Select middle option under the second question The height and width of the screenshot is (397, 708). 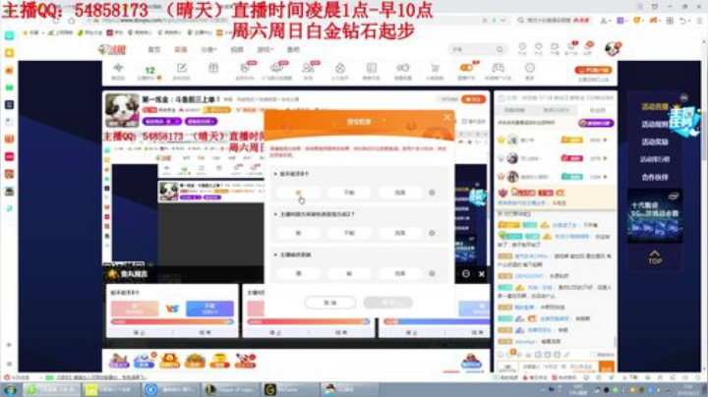pyautogui.click(x=349, y=233)
